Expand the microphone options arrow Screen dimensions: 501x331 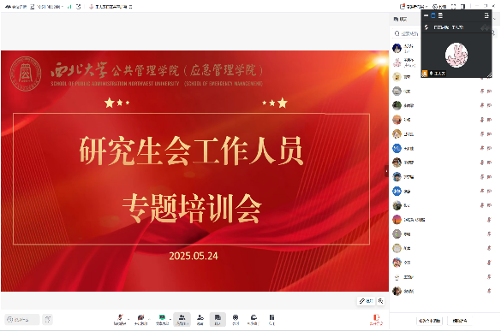[x=128, y=319]
